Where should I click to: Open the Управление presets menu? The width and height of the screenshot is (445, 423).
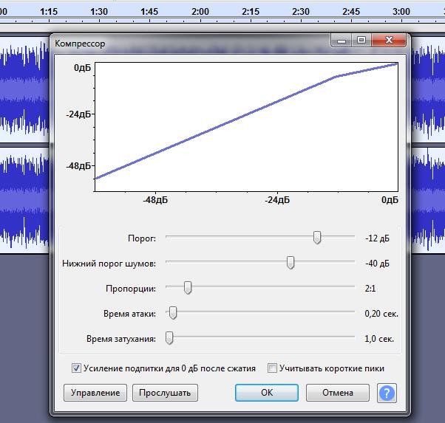click(95, 393)
